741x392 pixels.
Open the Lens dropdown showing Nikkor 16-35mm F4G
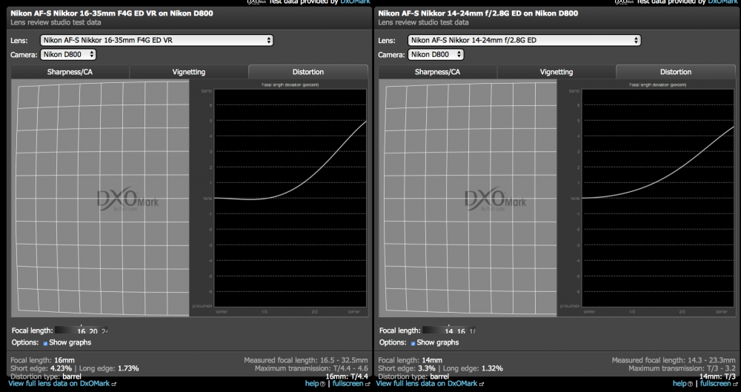[x=156, y=40]
